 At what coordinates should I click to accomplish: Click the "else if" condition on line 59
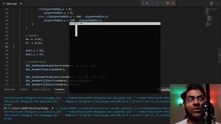click(73, 17)
